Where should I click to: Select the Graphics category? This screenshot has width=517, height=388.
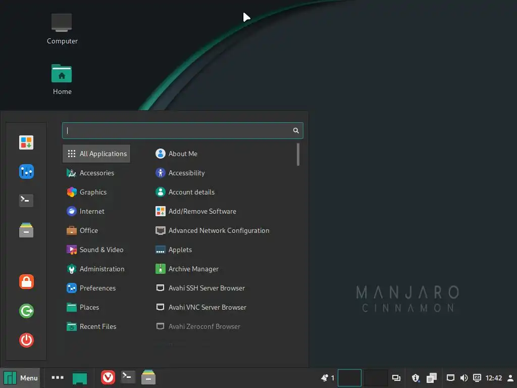click(x=96, y=192)
